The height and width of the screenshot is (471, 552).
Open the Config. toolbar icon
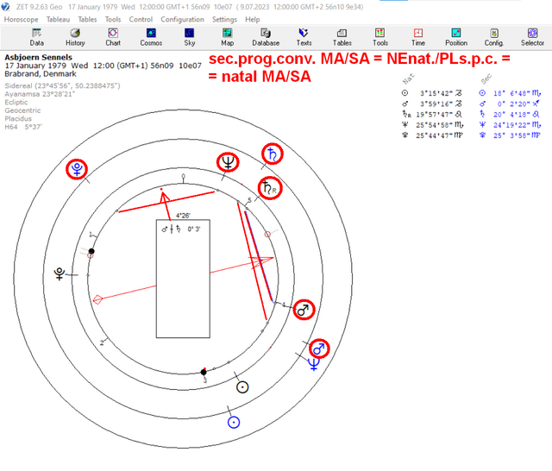[x=494, y=37]
